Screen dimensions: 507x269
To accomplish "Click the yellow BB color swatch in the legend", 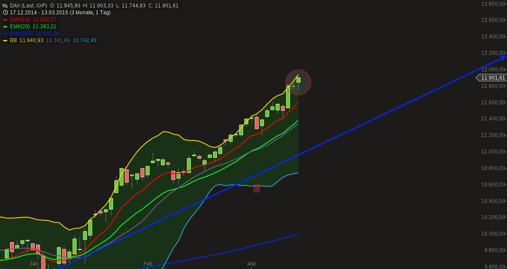I will [x=5, y=40].
